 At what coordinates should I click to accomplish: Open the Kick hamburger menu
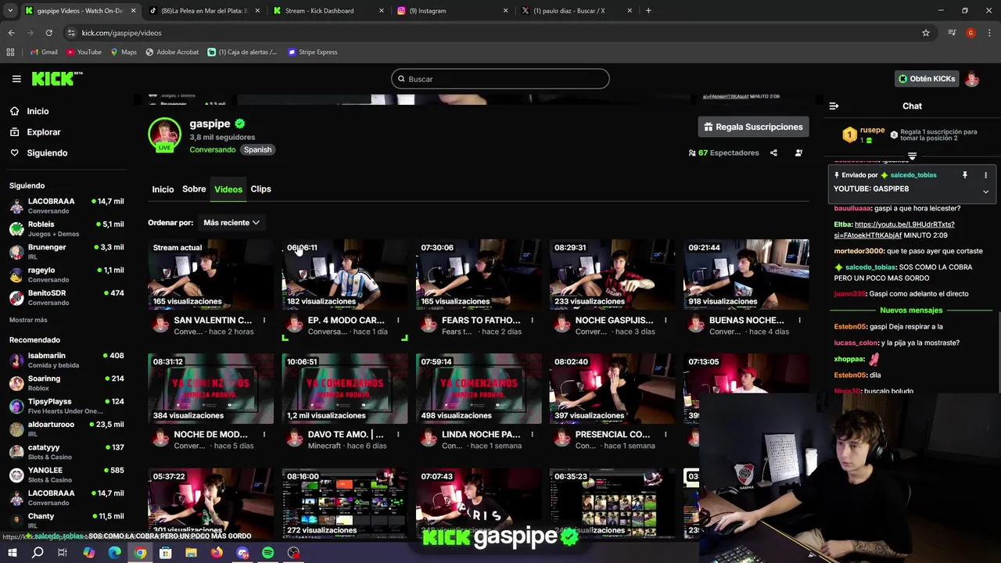tap(16, 79)
